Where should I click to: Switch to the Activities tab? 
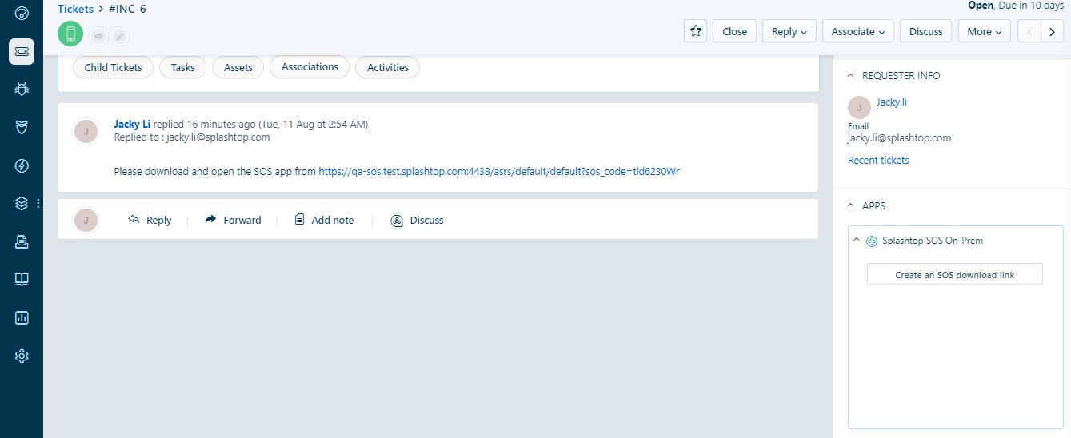(388, 67)
